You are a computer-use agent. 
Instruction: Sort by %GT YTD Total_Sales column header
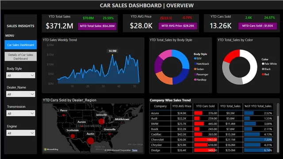pyautogui.click(x=258, y=106)
